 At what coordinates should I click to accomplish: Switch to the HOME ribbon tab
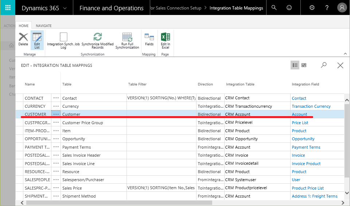tap(24, 26)
